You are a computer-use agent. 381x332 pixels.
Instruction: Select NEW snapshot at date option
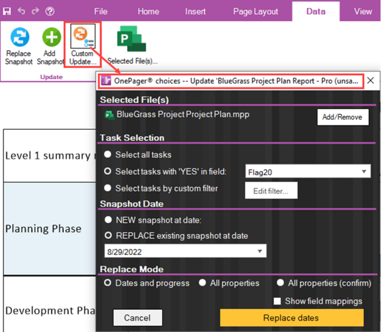pos(108,219)
